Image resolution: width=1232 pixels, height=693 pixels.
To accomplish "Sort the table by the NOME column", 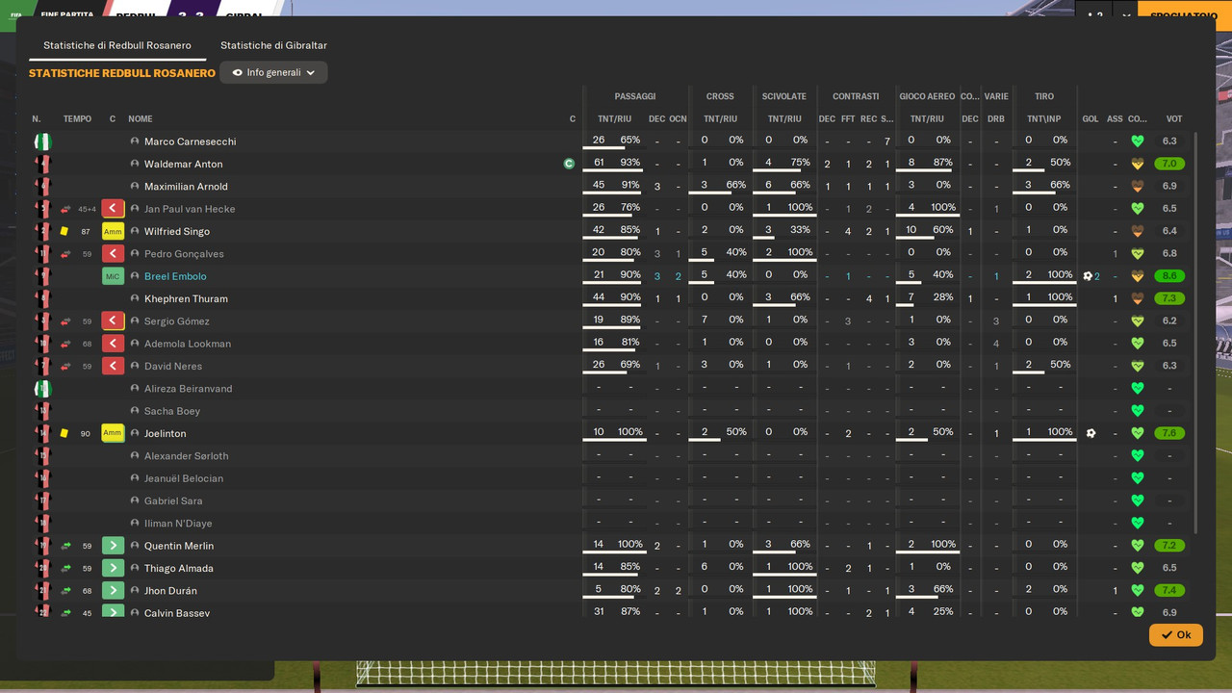I will (x=141, y=119).
